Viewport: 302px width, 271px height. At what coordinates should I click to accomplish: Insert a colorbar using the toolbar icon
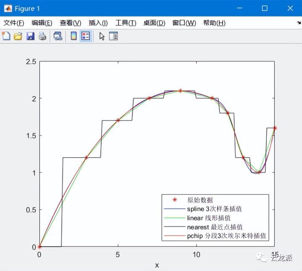pos(74,36)
